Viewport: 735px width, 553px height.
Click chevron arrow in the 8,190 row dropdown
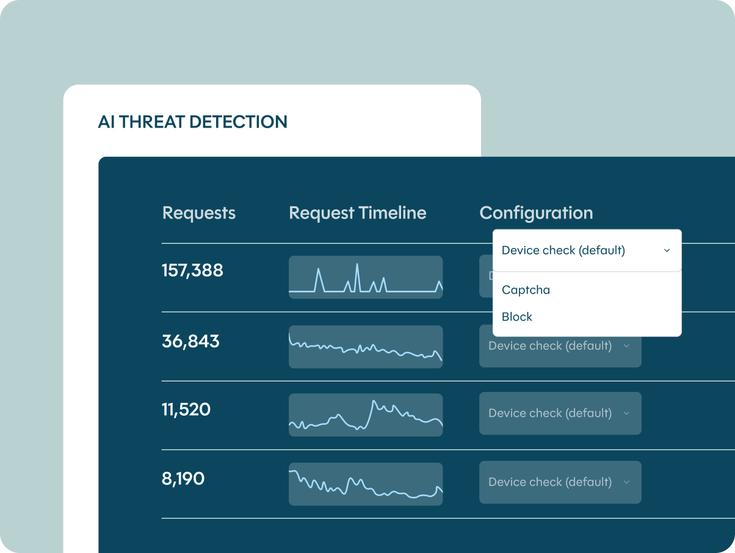626,482
